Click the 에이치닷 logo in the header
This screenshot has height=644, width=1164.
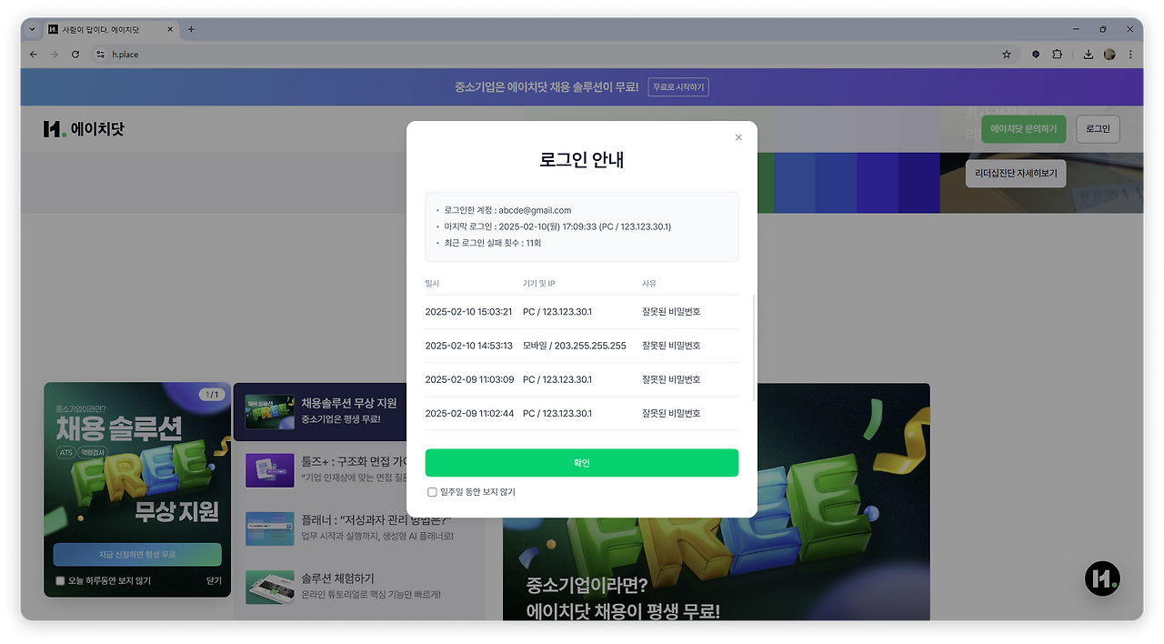click(84, 128)
